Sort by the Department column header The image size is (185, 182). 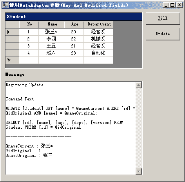[98, 24]
